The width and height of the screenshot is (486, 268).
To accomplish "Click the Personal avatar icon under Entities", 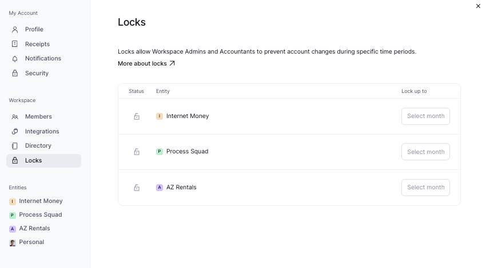I will (13, 242).
